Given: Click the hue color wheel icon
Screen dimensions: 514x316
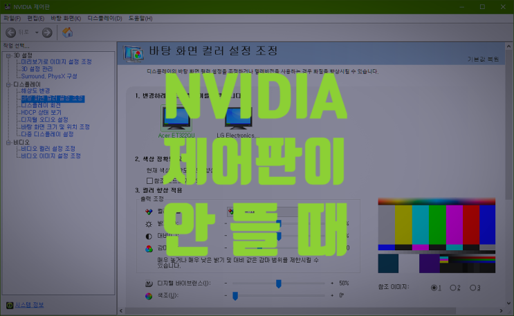Looking at the screenshot, I should [x=149, y=296].
